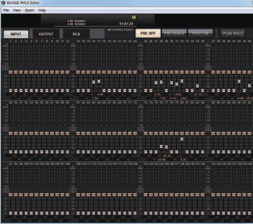
Task: Click the -14.60 fader value of channel 31
Action: (x=177, y=95)
